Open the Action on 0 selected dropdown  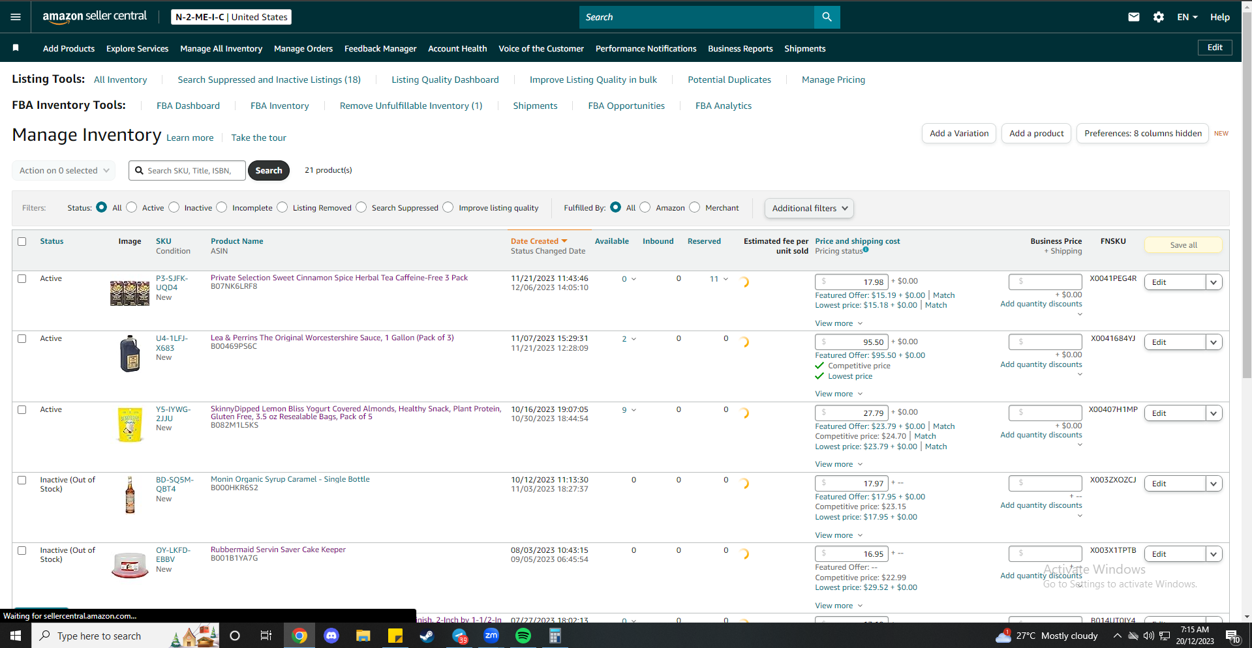pos(64,170)
